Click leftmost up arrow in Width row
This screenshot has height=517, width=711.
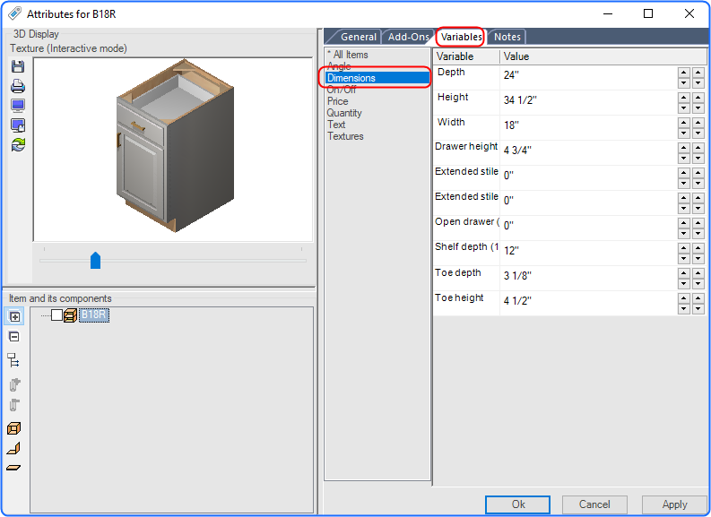click(x=684, y=123)
